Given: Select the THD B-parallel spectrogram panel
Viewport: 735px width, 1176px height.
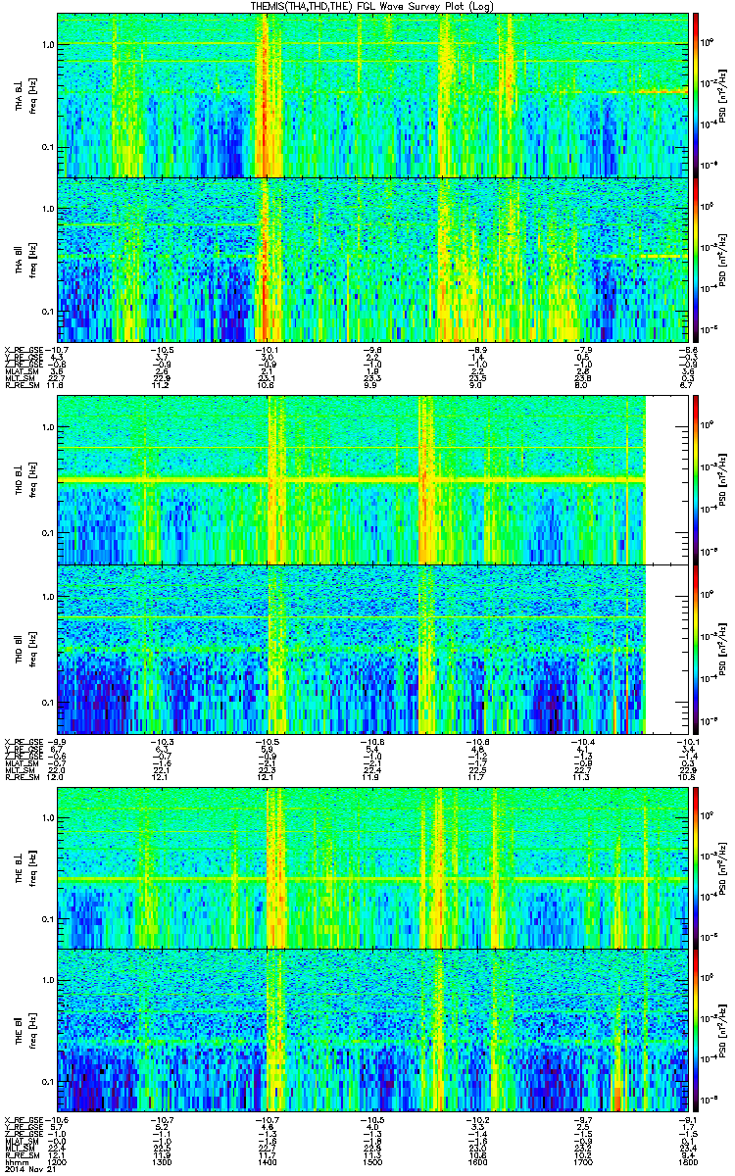Looking at the screenshot, I should coord(371,649).
